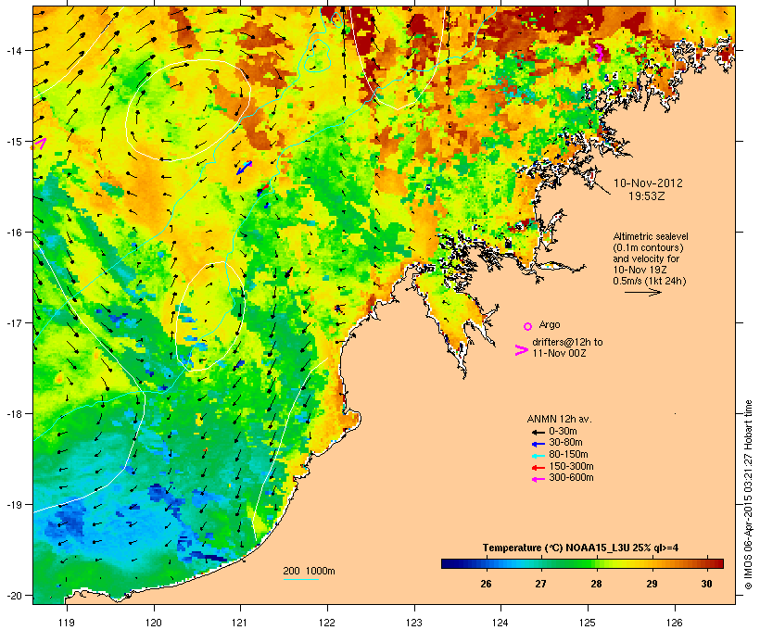Click the 0.5m/s velocity scale arrow
The width and height of the screenshot is (760, 630).
tap(642, 292)
